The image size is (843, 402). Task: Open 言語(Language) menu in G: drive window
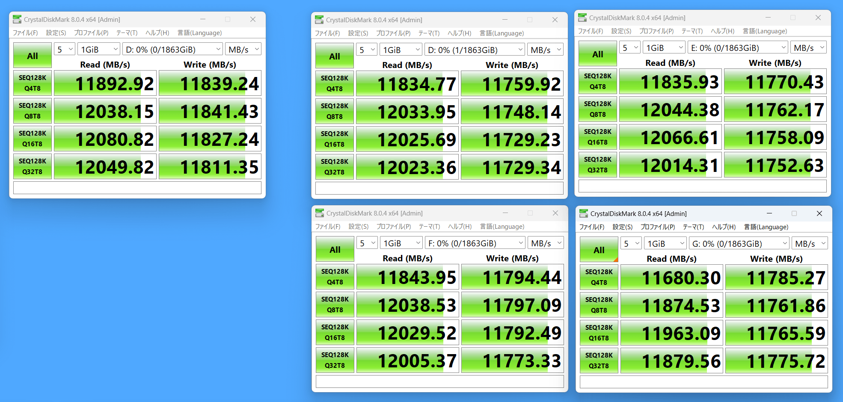pyautogui.click(x=766, y=227)
